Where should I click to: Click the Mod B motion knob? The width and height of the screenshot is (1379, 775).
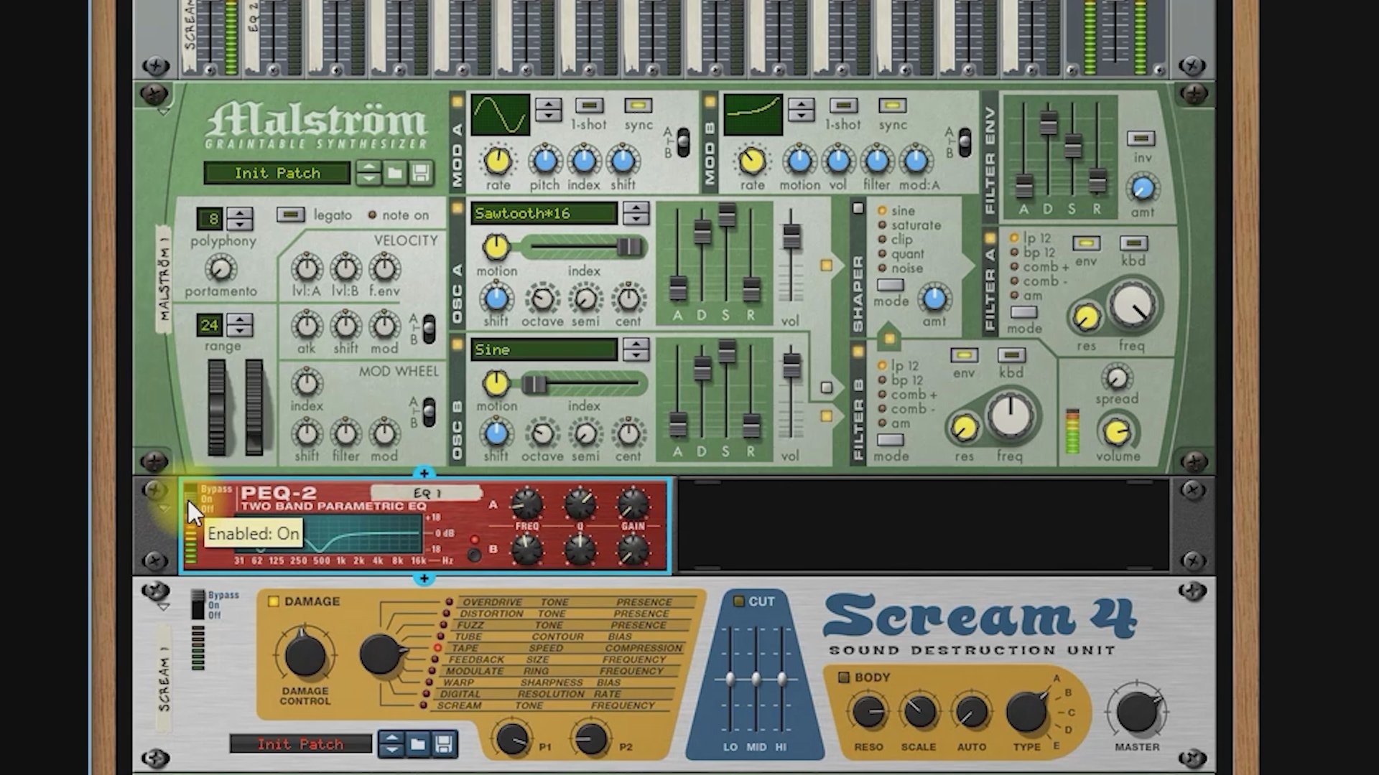point(799,161)
